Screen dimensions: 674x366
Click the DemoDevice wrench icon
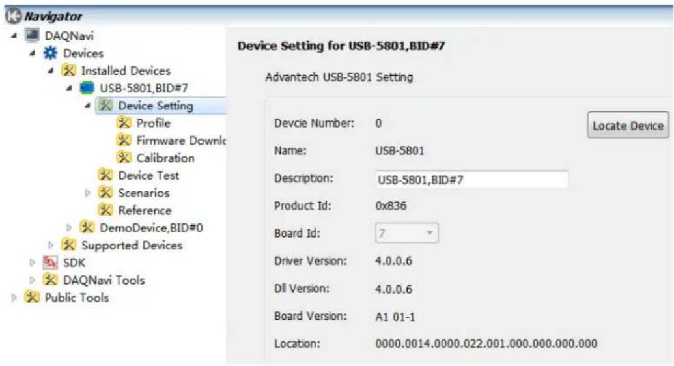pyautogui.click(x=87, y=227)
